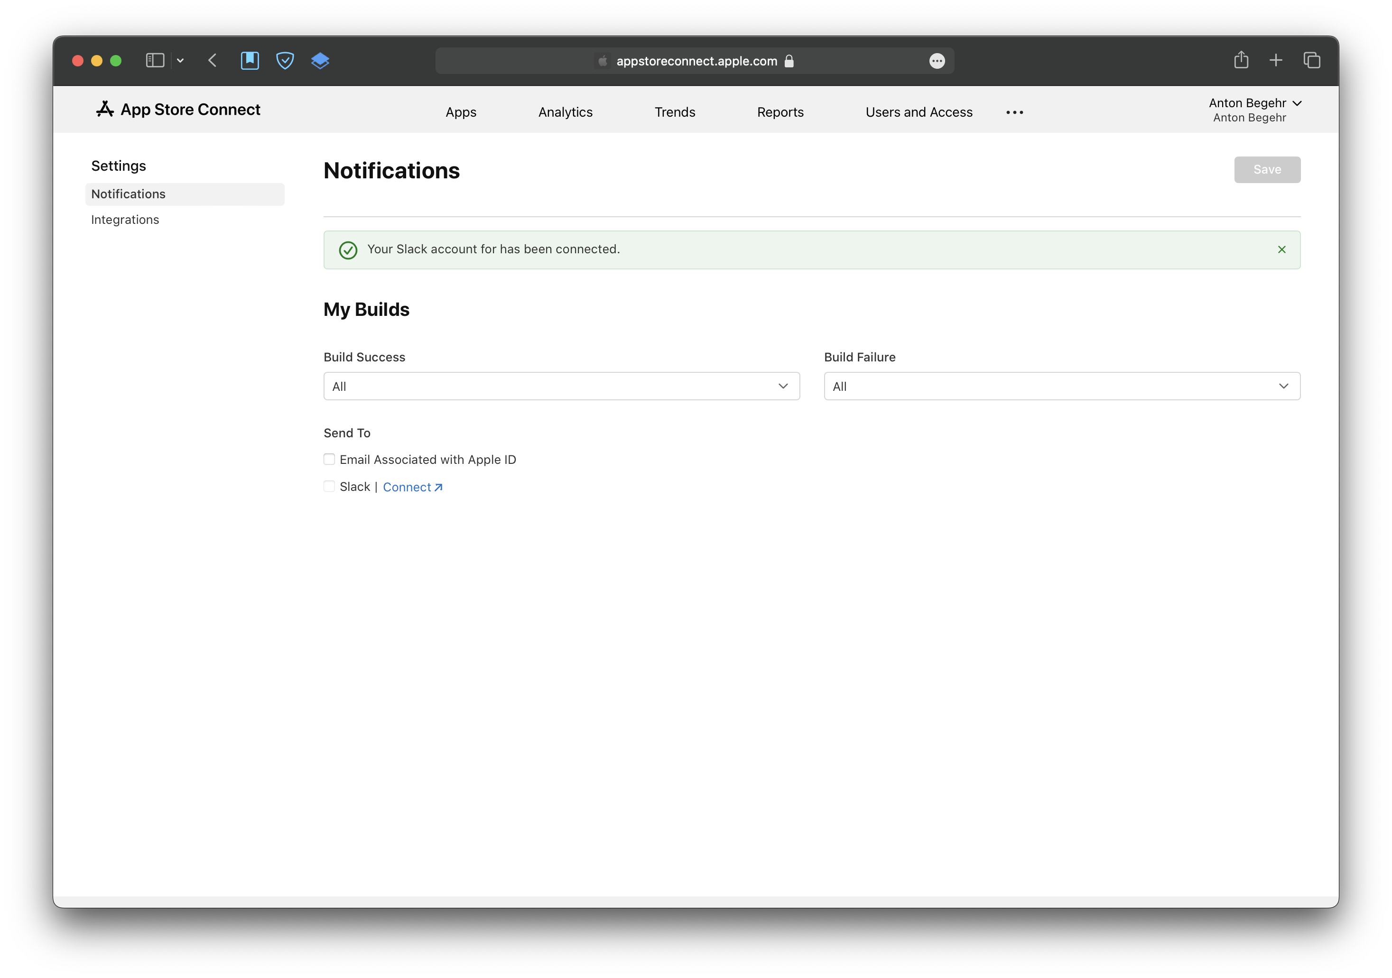The height and width of the screenshot is (978, 1392).
Task: Click the 'My Builds' heading
Action: tap(366, 310)
